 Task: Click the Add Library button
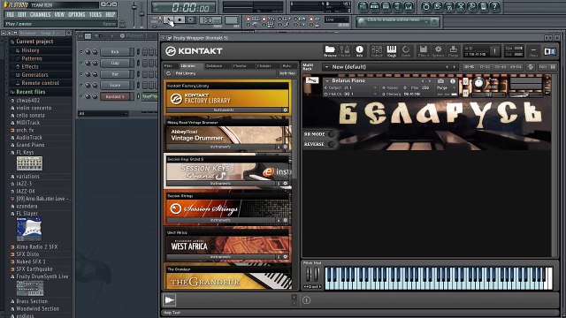186,73
